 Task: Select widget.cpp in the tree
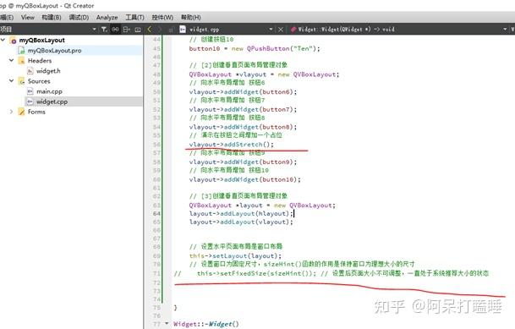[52, 101]
